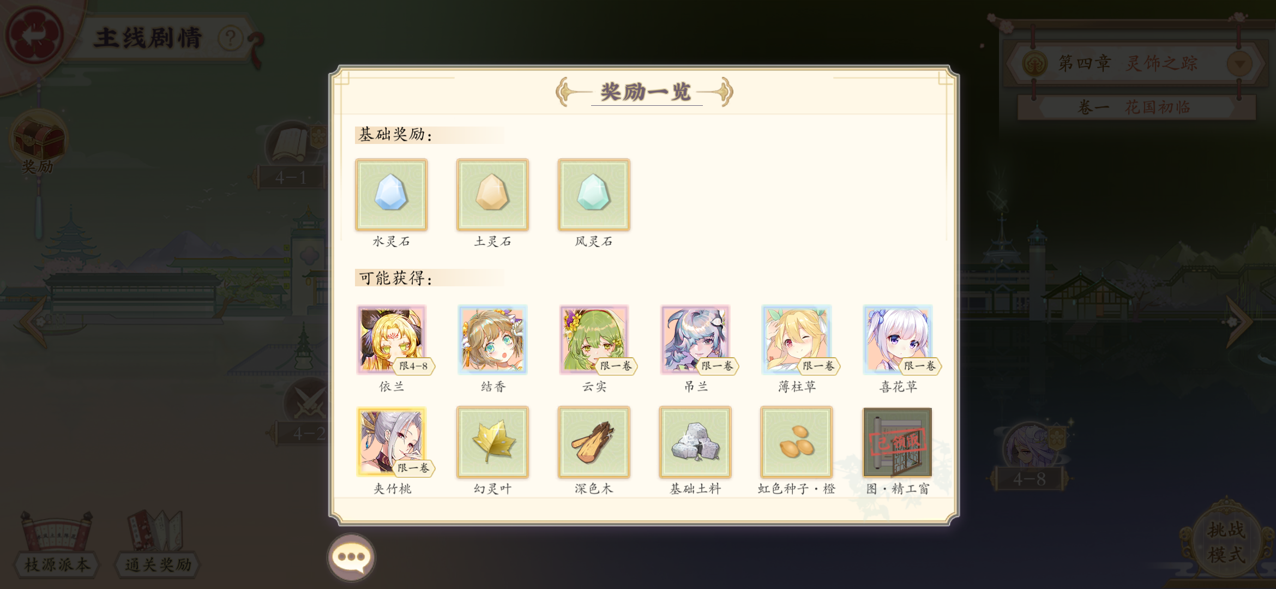This screenshot has width=1276, height=589.
Task: Select the 土灵石 reward icon
Action: coord(492,195)
